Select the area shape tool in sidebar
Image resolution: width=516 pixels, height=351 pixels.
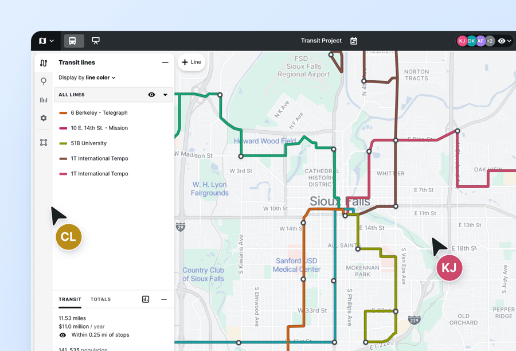coord(44,142)
